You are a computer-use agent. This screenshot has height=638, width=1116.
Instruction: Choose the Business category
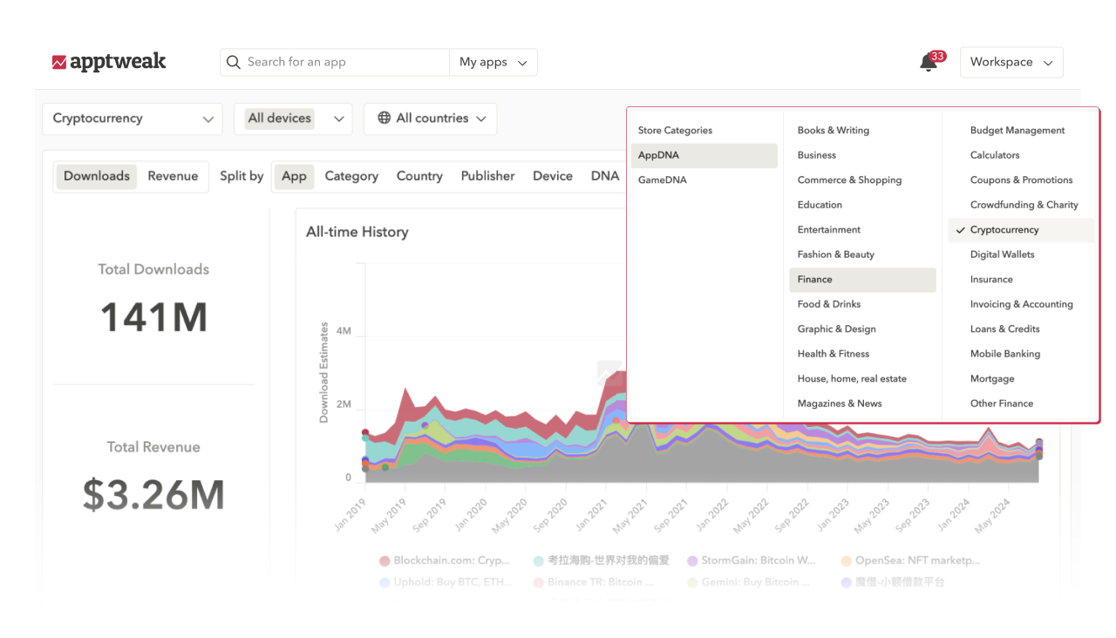coord(862,155)
